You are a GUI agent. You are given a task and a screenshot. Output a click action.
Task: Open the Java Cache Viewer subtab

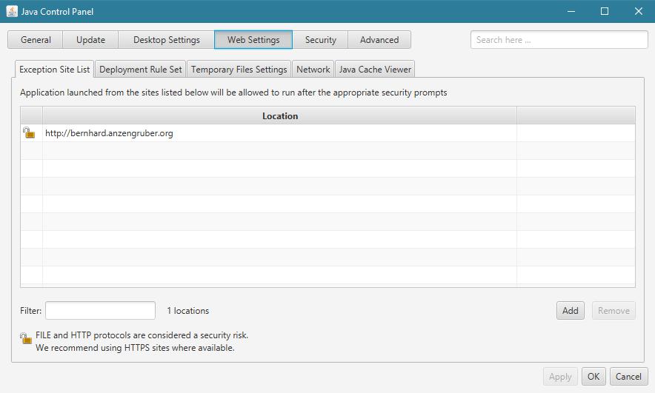point(375,70)
